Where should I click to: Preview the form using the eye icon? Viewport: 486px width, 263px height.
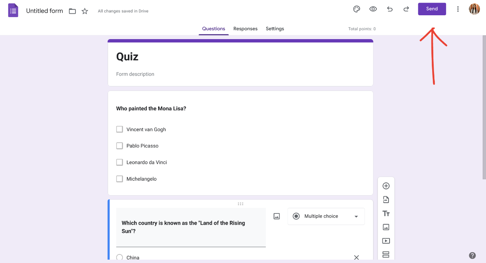click(x=373, y=9)
